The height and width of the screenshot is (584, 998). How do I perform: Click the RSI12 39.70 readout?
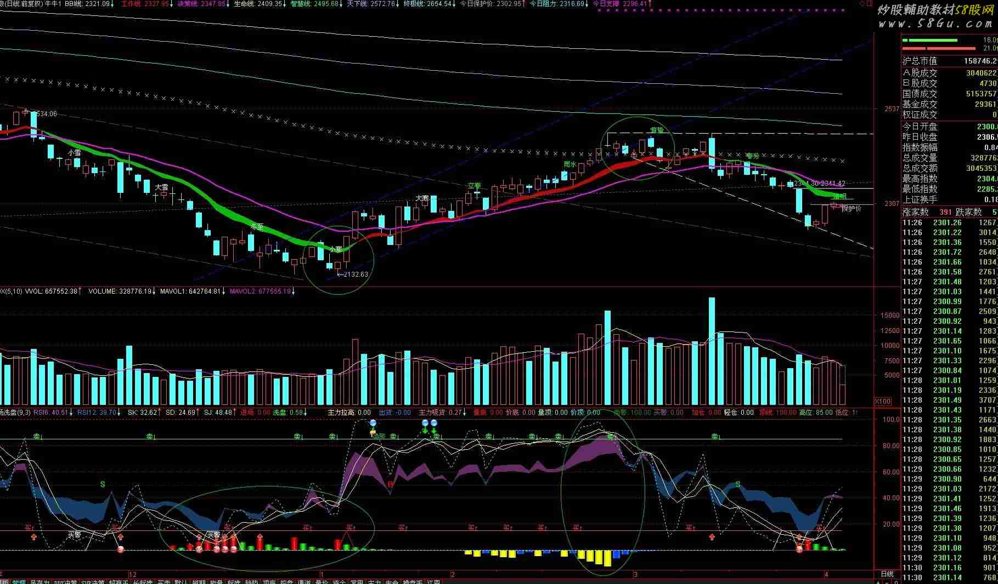tap(99, 413)
